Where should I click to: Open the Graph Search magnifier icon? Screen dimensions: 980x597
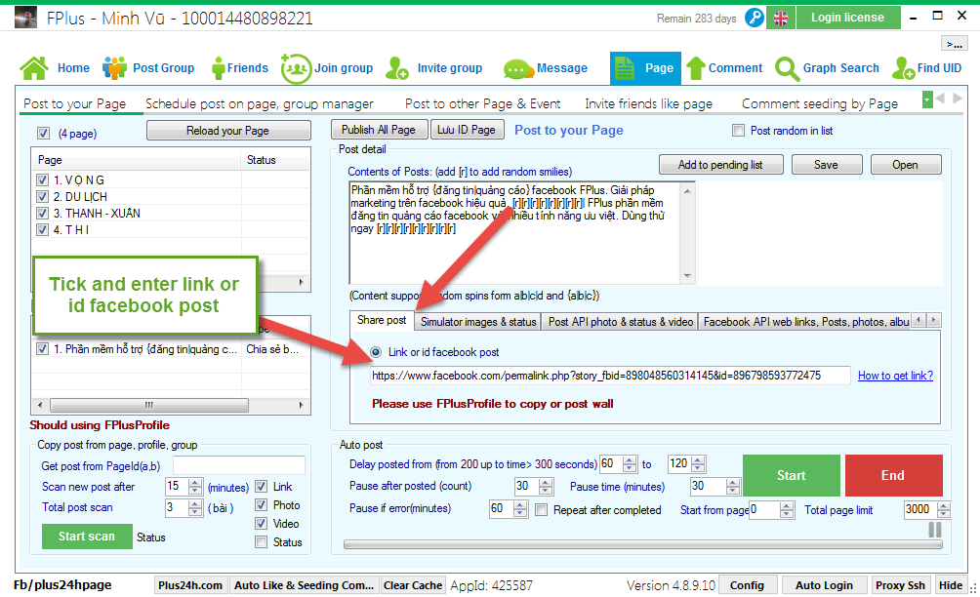click(x=787, y=68)
